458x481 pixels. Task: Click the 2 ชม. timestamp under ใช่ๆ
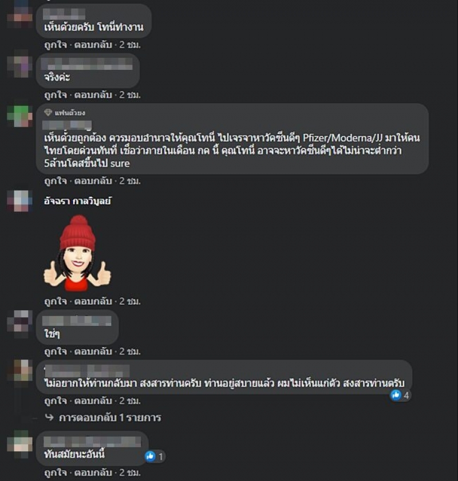(130, 351)
